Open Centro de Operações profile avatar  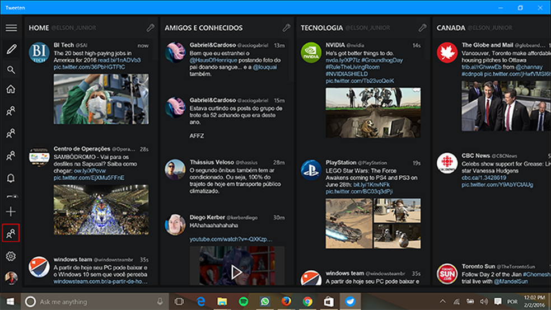point(39,157)
